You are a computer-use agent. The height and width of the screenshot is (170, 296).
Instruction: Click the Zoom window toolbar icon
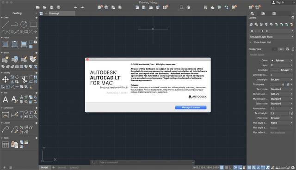pos(181,7)
